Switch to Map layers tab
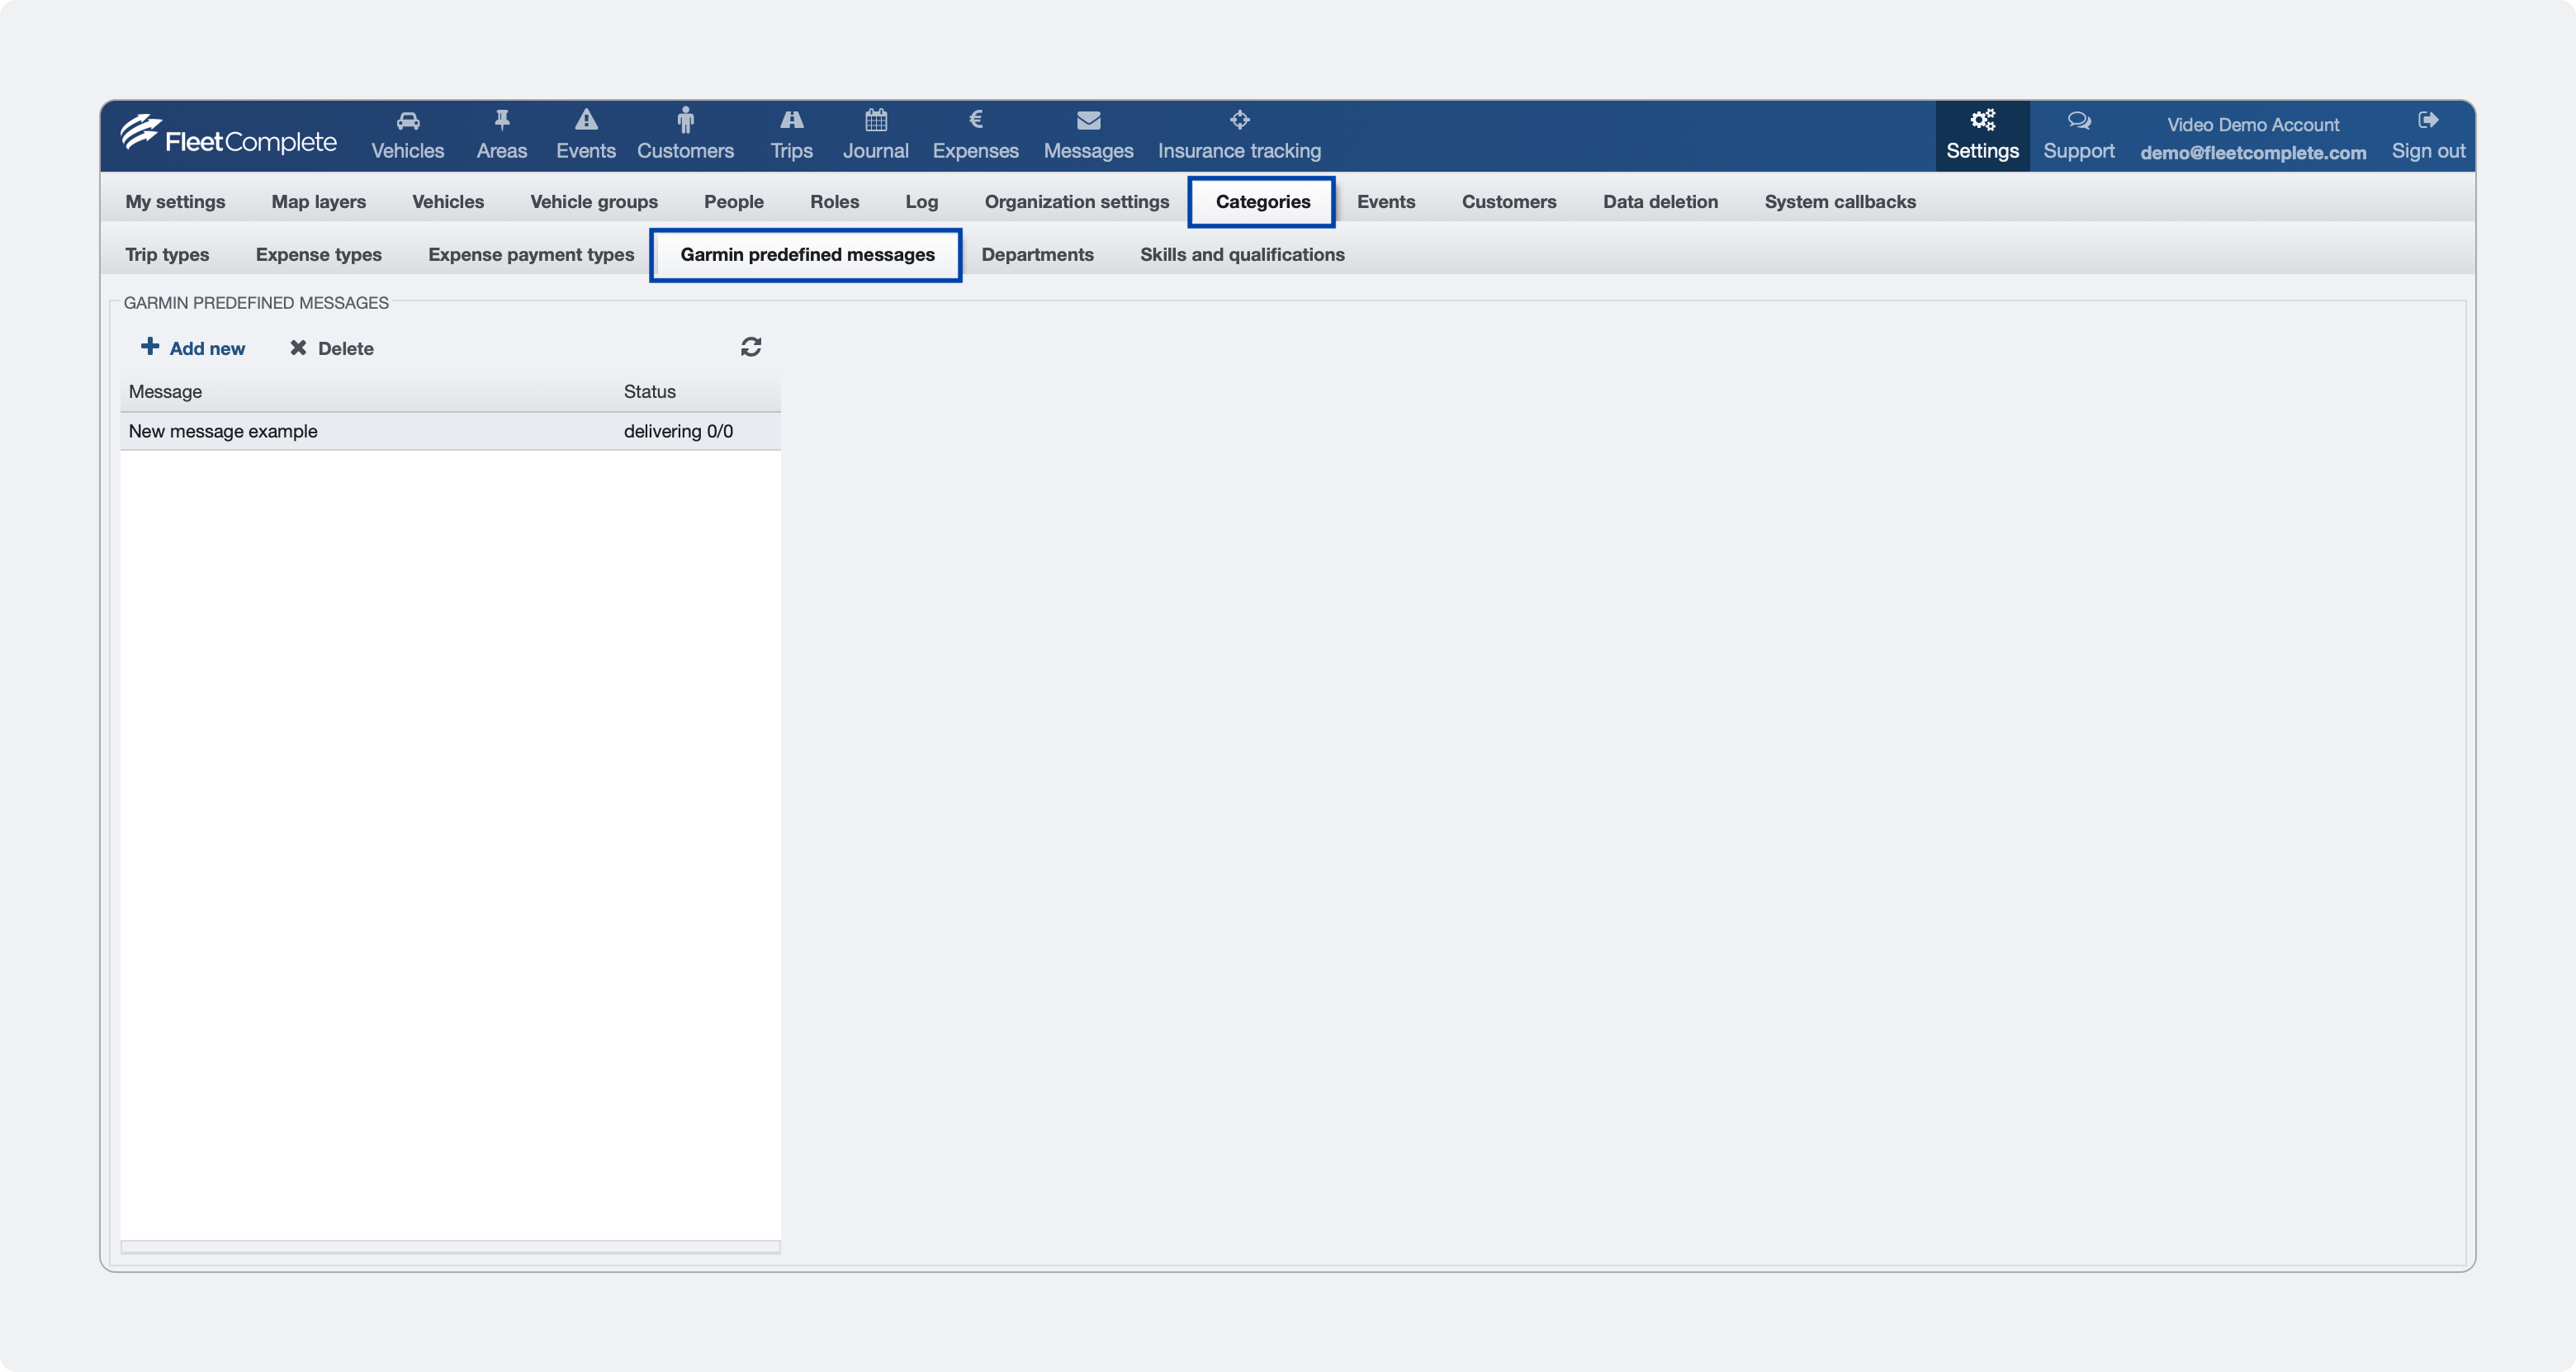 (x=319, y=201)
